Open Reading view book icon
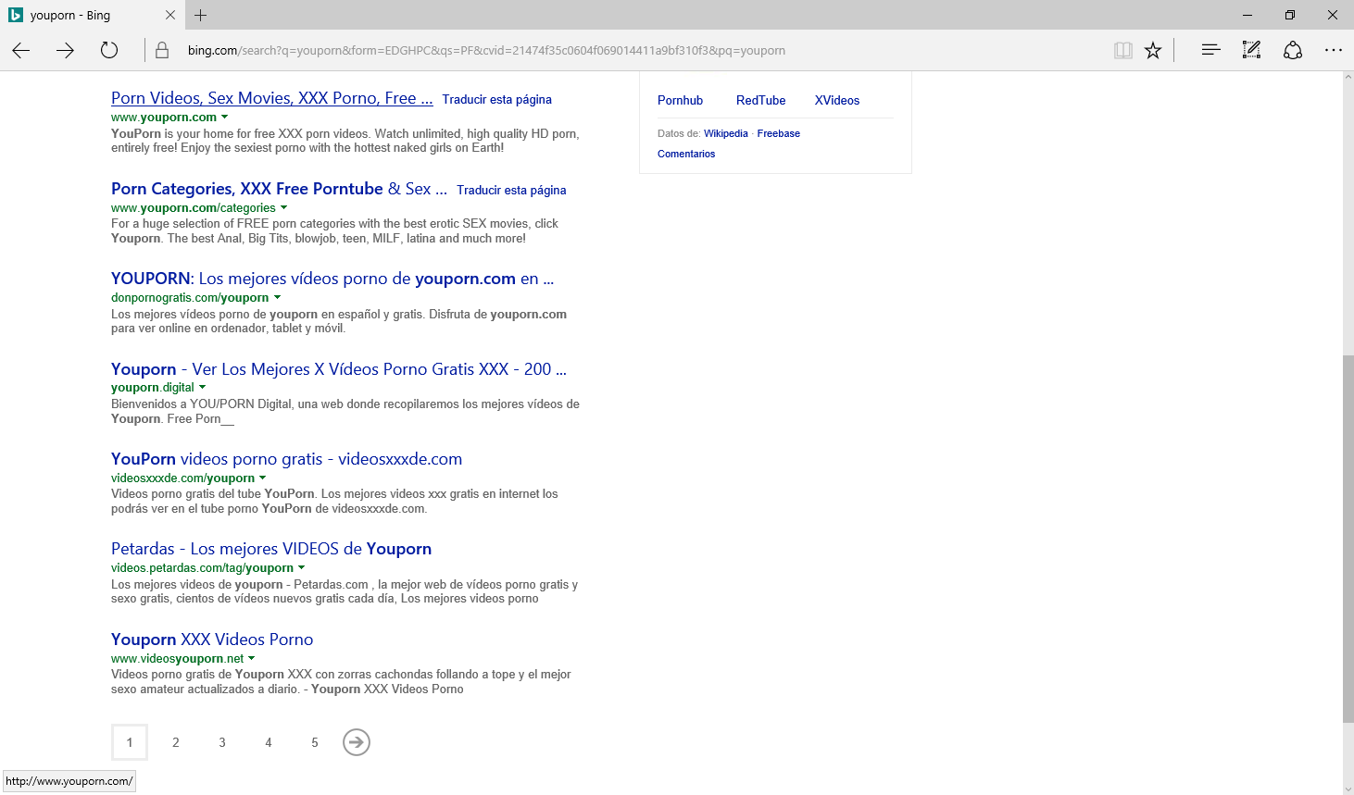The height and width of the screenshot is (795, 1354). coord(1122,51)
